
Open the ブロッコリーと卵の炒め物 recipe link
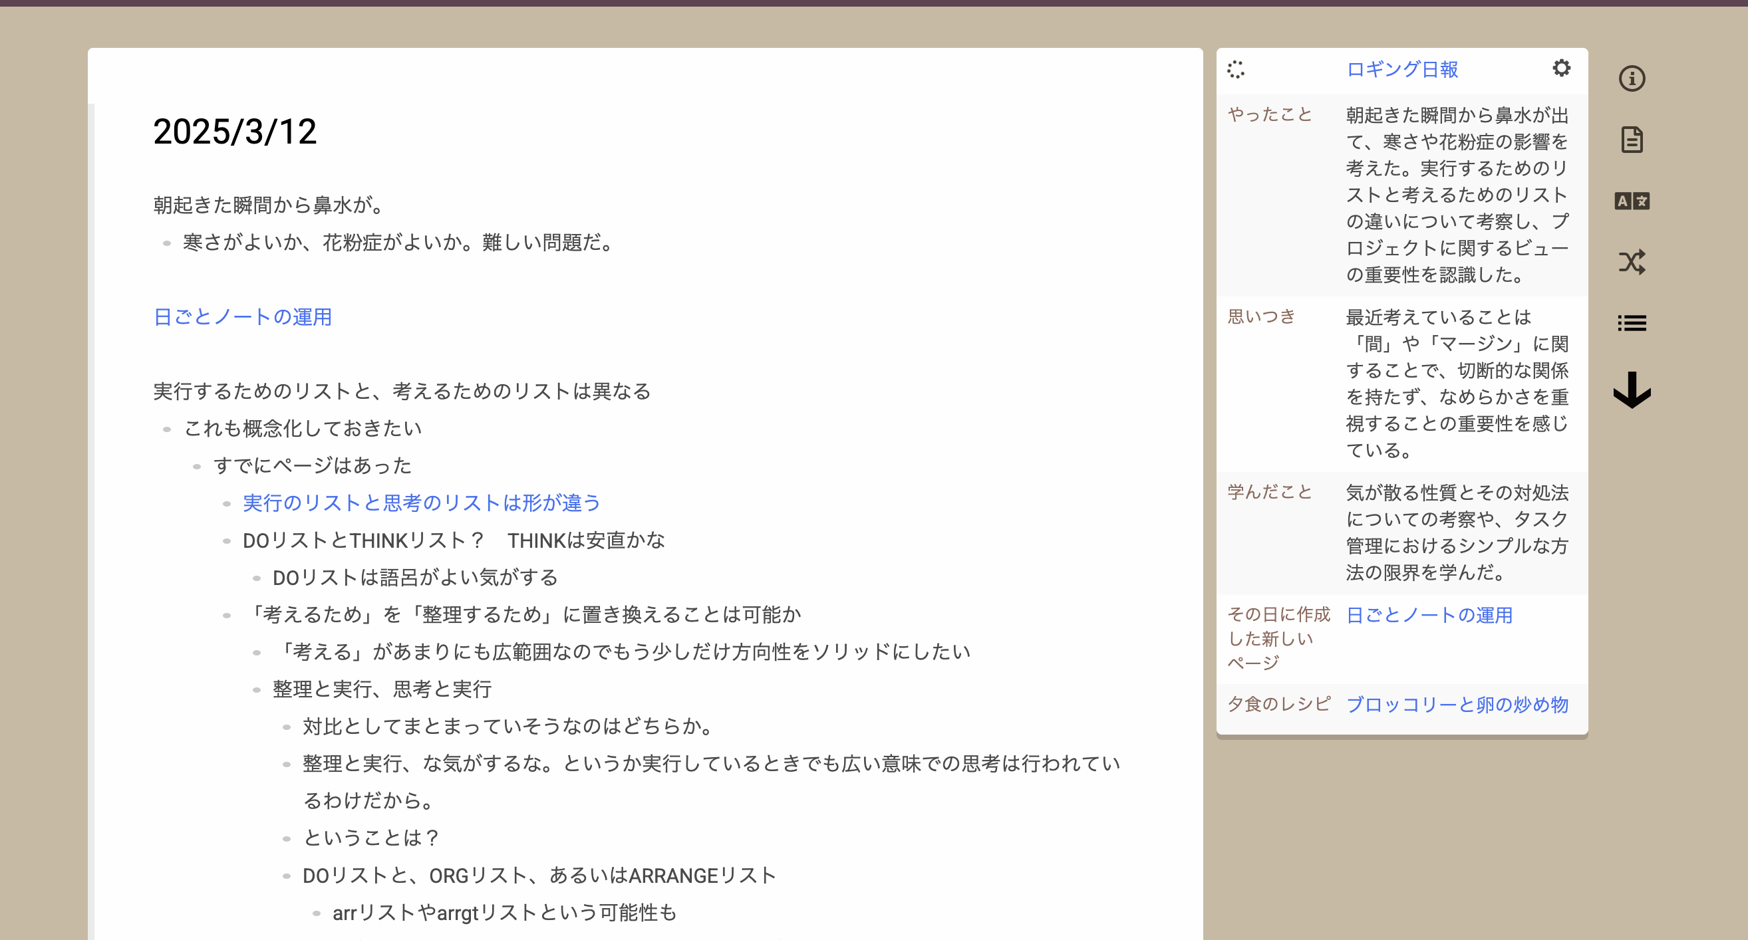[x=1457, y=705]
